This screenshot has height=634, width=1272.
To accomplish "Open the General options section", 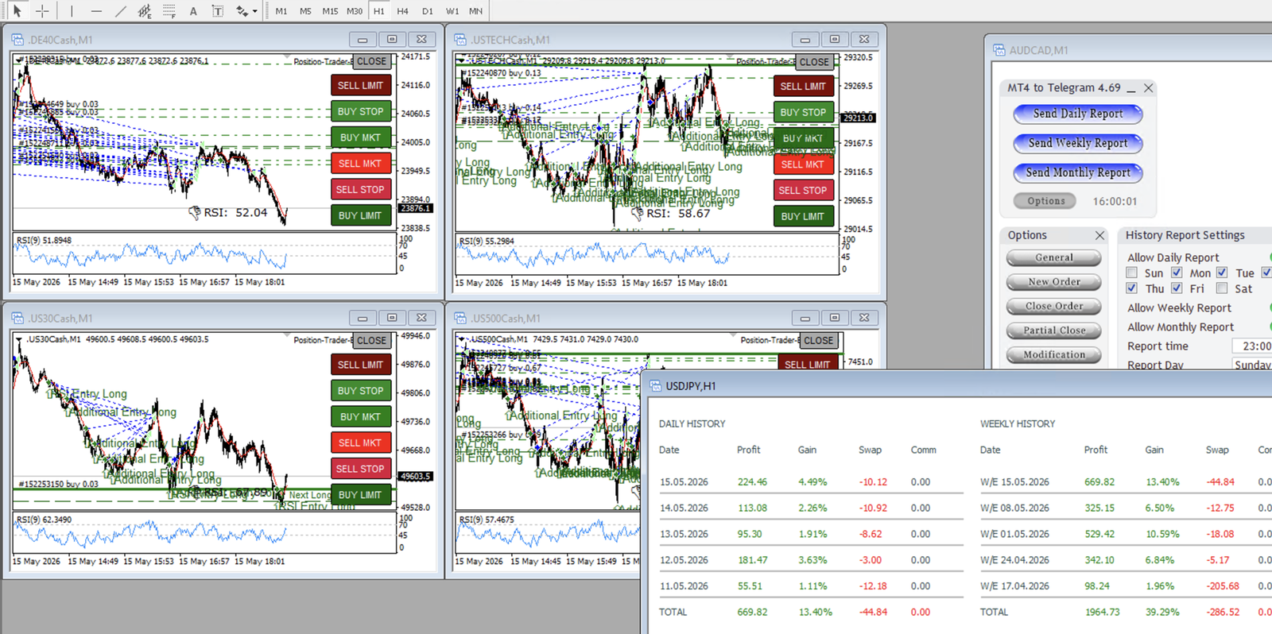I will pos(1054,257).
